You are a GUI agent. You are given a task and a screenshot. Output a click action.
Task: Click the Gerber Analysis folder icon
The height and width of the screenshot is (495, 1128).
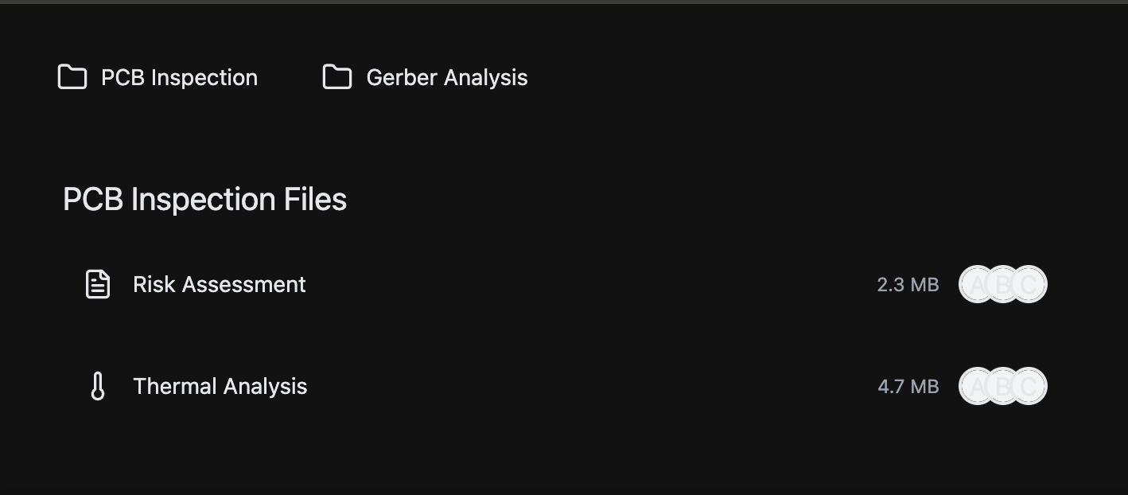[337, 77]
